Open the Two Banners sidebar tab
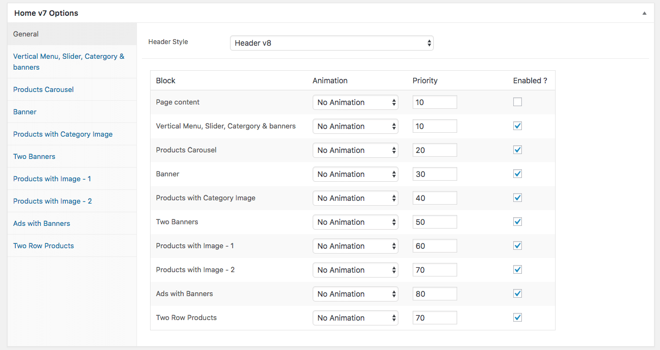This screenshot has height=350, width=660. [x=72, y=156]
